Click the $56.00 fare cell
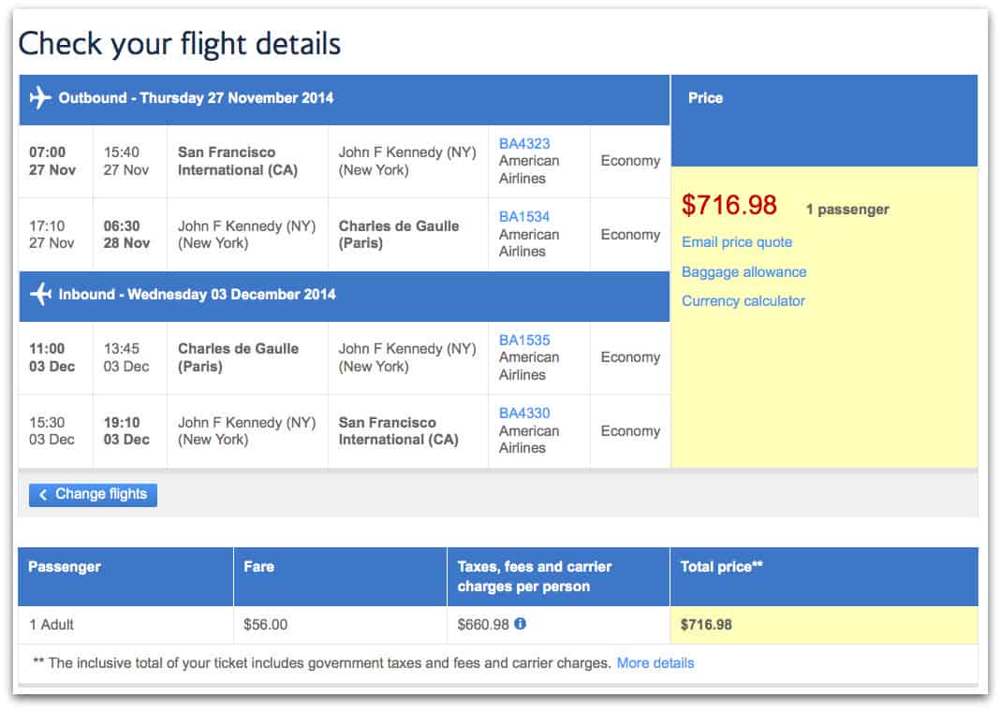1001x711 pixels. coord(340,625)
